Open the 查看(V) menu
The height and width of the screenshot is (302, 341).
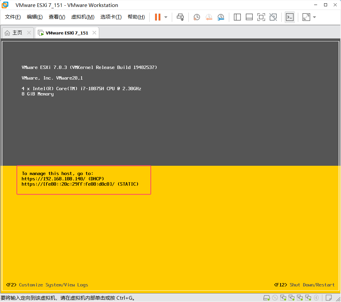[57, 17]
